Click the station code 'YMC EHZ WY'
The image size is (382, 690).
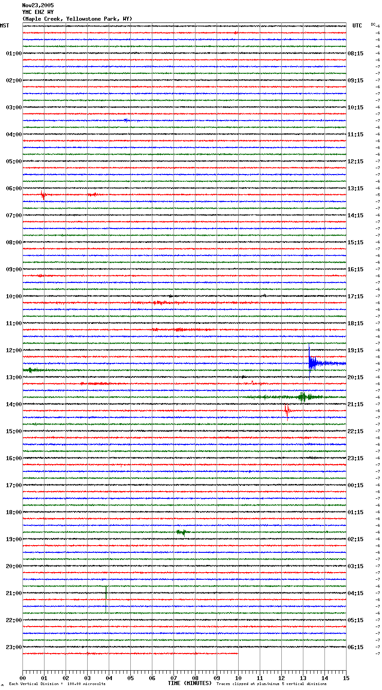click(38, 12)
